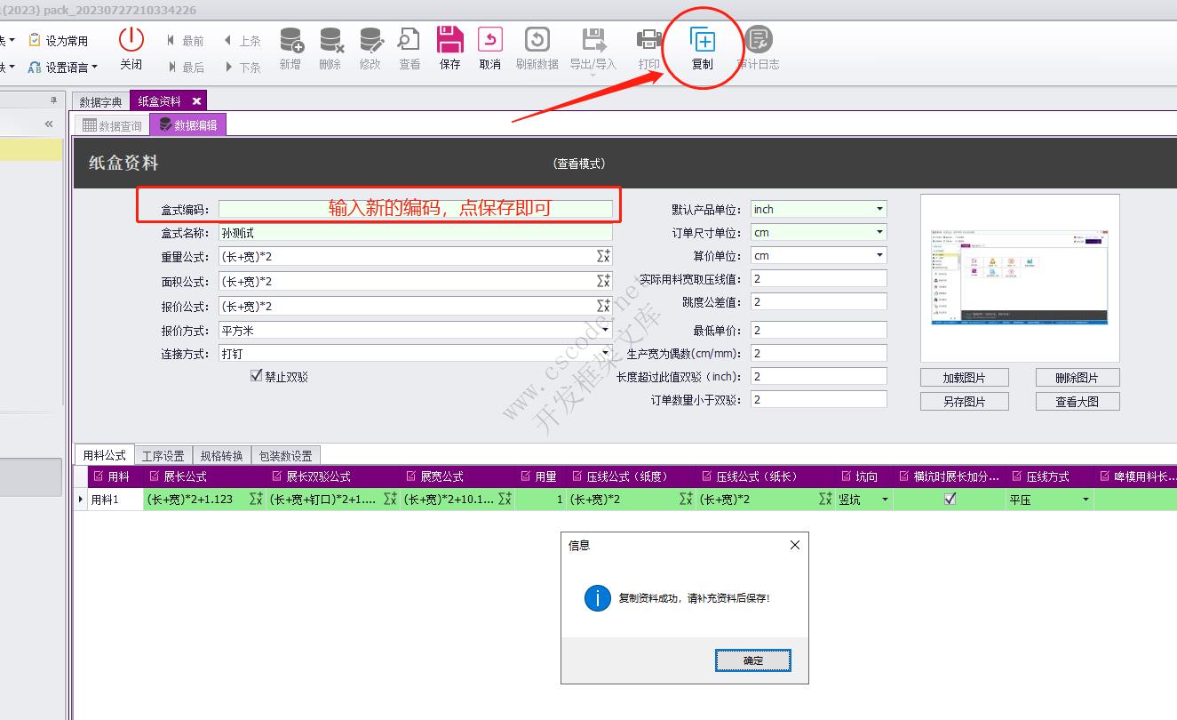Click the 删除 (delete) toolbar icon
This screenshot has height=720, width=1177.
coord(330,49)
